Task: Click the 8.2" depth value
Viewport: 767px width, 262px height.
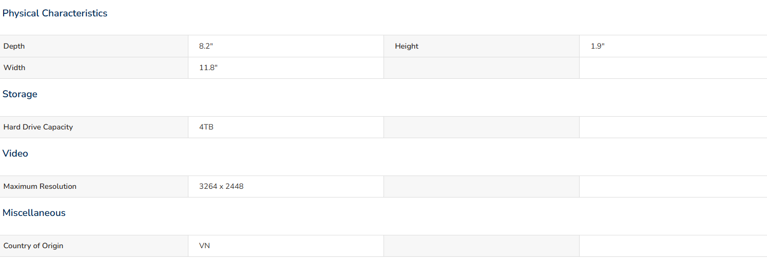Action: (x=206, y=46)
